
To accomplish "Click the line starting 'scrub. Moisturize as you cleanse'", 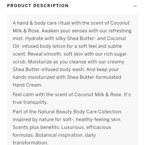I will (68, 62).
